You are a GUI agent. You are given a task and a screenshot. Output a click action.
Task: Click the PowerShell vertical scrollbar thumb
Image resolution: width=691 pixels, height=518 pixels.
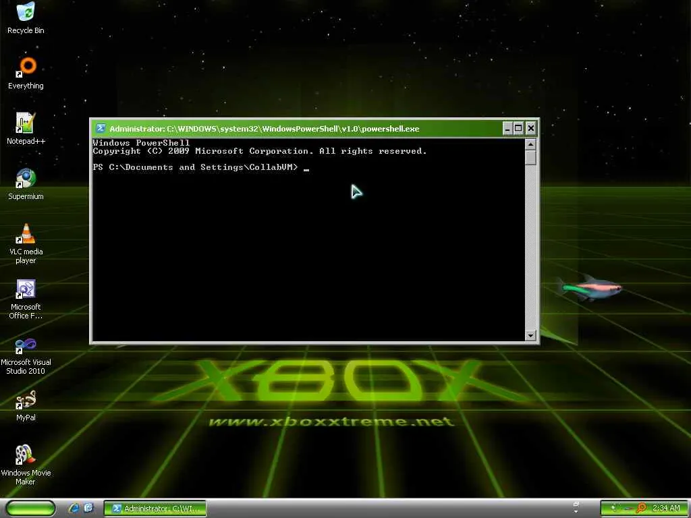pyautogui.click(x=530, y=158)
